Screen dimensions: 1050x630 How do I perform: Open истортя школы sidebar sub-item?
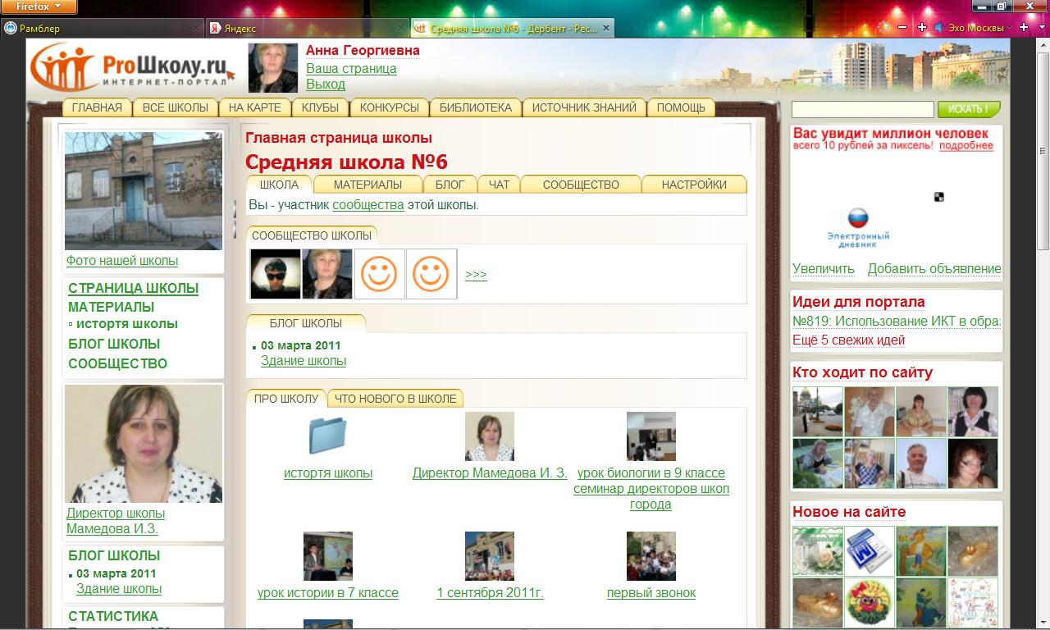[127, 324]
